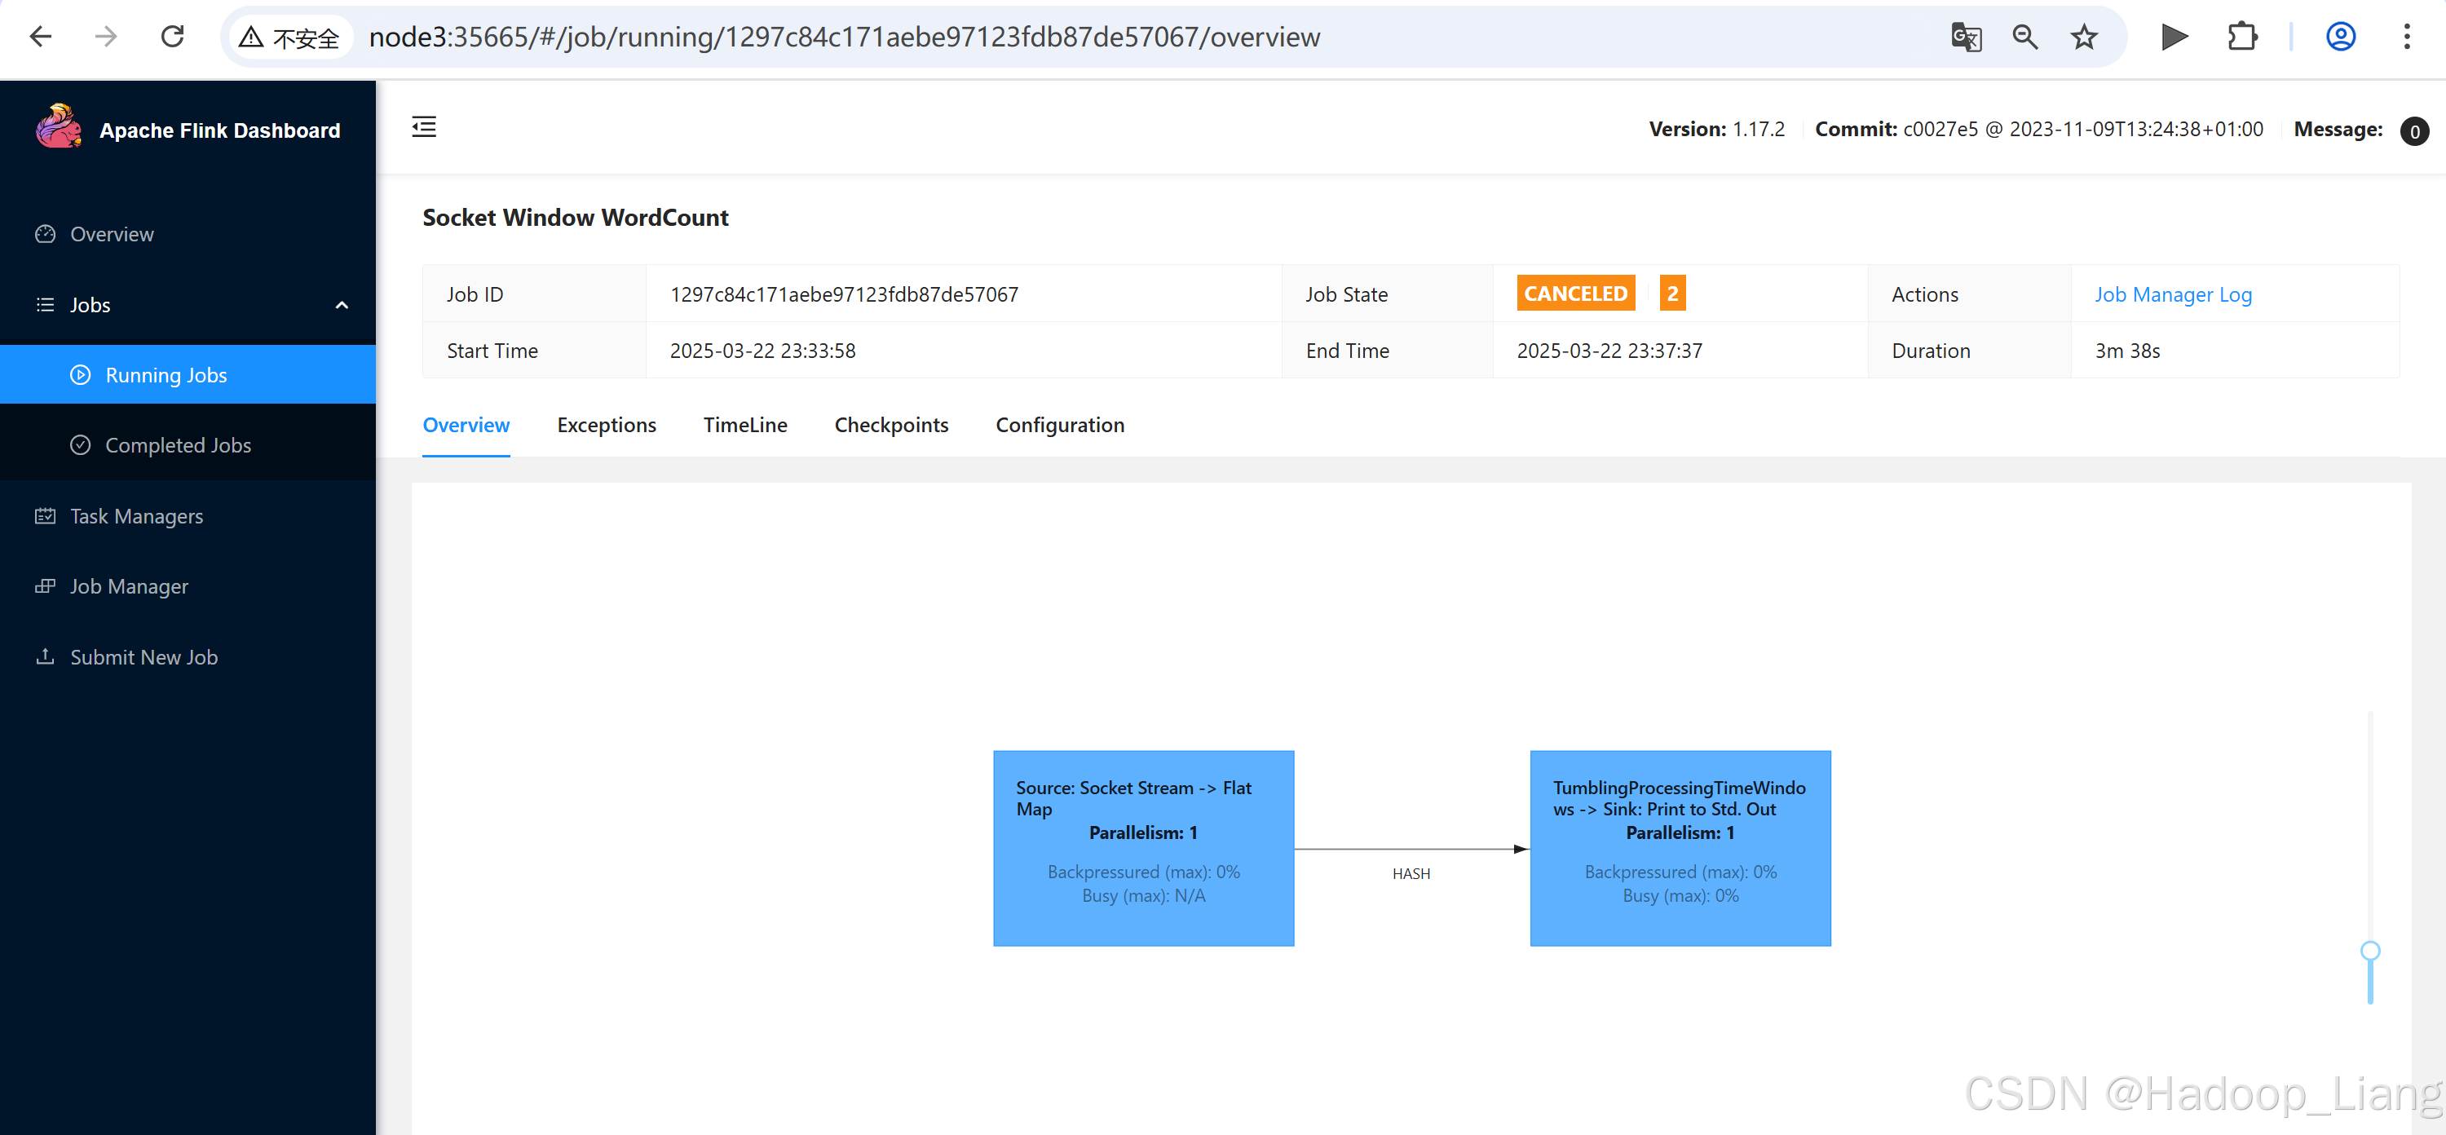Open the Job Manager Log link
2446x1135 pixels.
point(2173,294)
